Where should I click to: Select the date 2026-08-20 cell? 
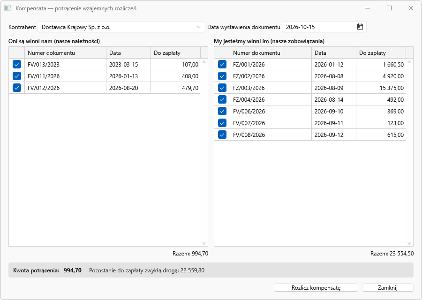click(x=128, y=88)
